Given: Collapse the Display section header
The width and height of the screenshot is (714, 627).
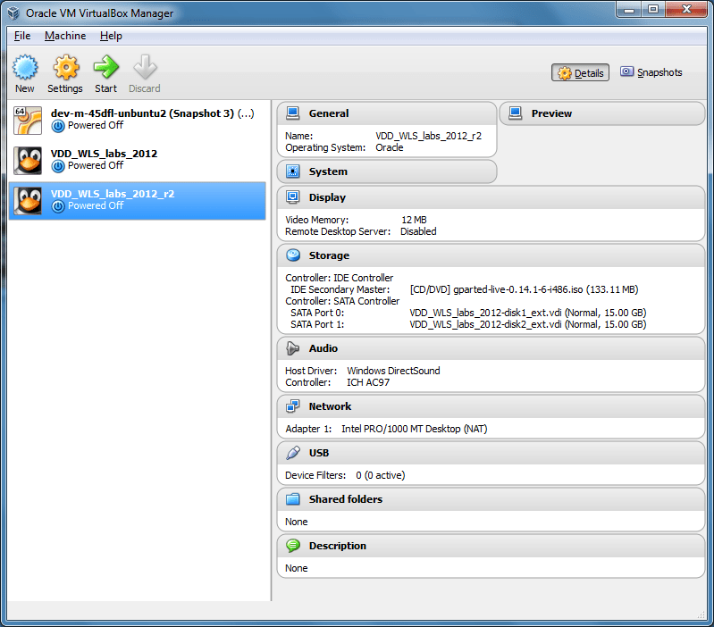Looking at the screenshot, I should 491,197.
